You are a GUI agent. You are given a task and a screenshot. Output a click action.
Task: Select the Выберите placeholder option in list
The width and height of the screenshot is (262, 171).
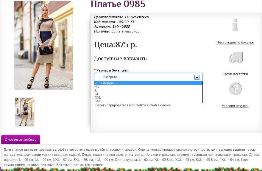point(148,83)
